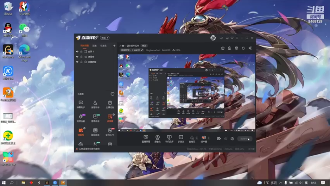Click the CPU usage status text
This screenshot has height=186, width=330.
point(228,149)
